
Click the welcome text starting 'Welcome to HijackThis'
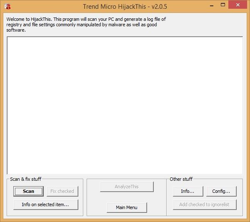pyautogui.click(x=86, y=25)
